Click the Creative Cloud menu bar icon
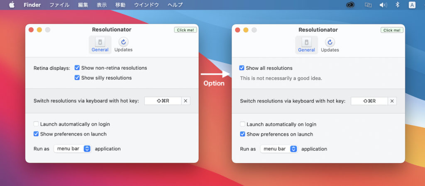Viewport: 425px width, 186px height. 350,5
